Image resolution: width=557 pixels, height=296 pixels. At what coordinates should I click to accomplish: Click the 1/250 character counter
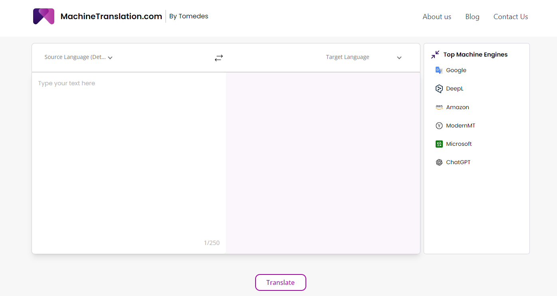point(212,243)
